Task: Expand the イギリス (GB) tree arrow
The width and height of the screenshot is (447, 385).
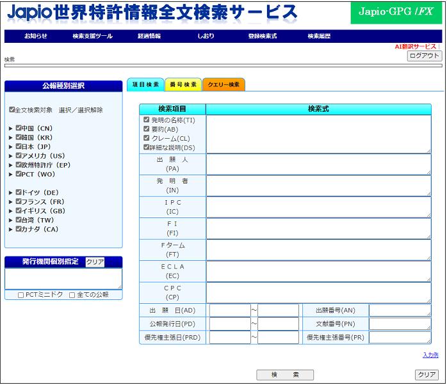Action: click(10, 211)
